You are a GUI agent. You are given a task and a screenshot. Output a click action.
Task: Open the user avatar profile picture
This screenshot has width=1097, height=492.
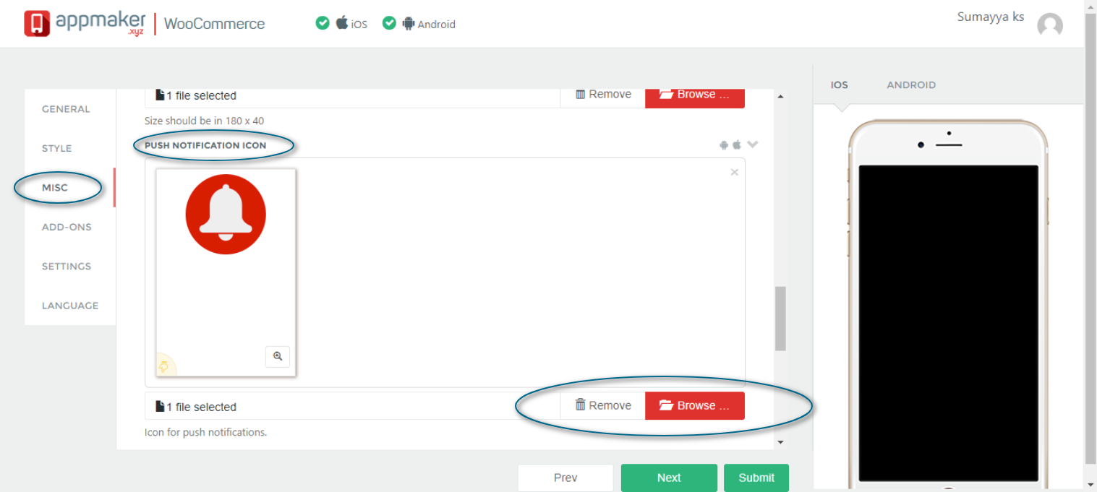[x=1050, y=25]
